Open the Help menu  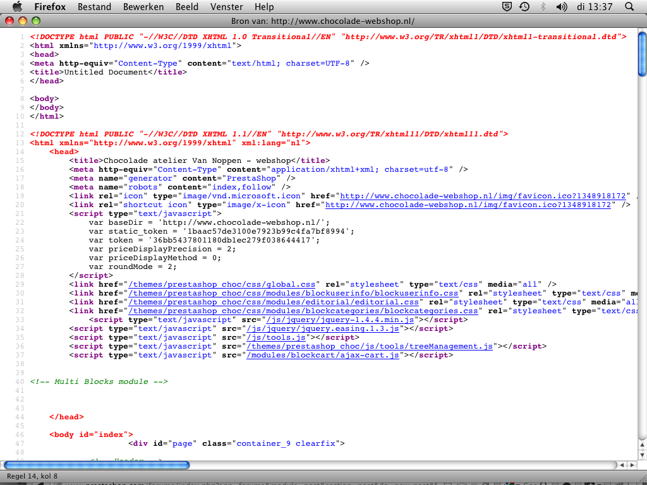click(264, 7)
